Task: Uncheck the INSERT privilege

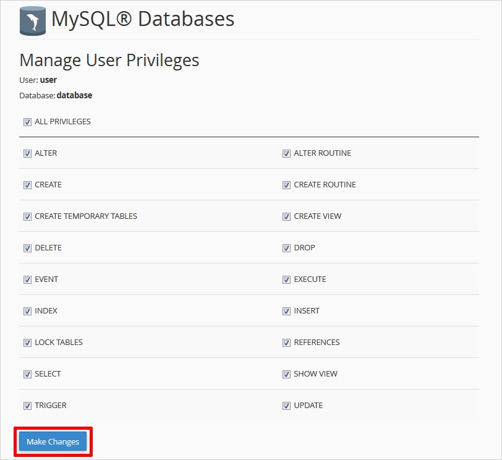Action: [x=286, y=311]
